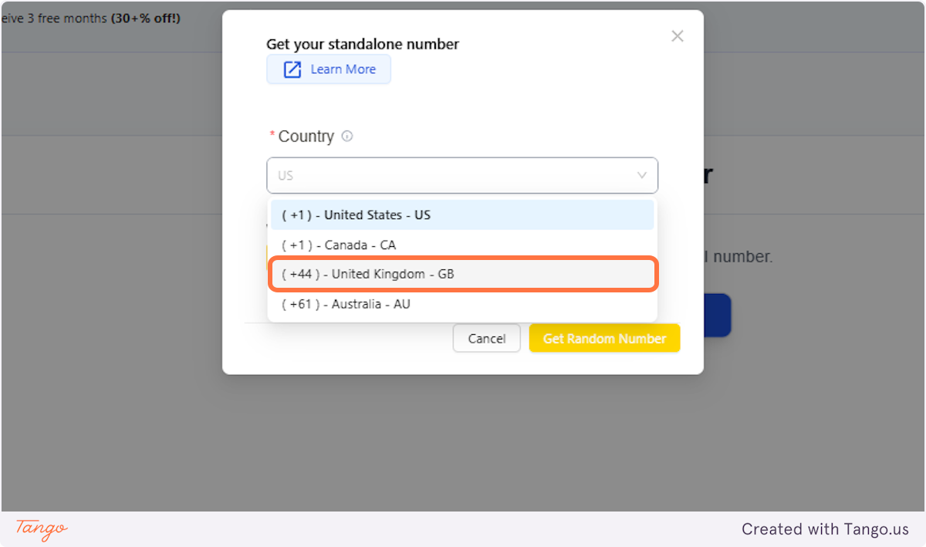
Task: Click the Get Random Number button
Action: click(604, 338)
